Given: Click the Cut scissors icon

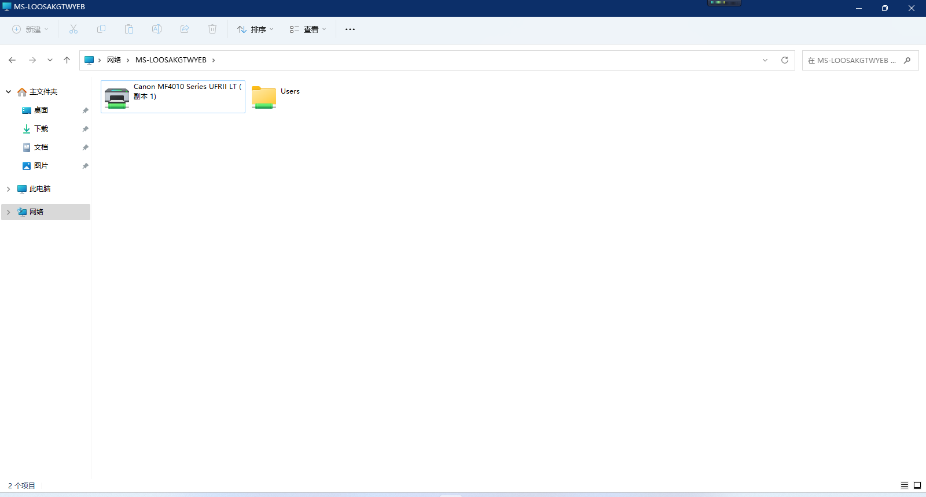Looking at the screenshot, I should pyautogui.click(x=74, y=29).
